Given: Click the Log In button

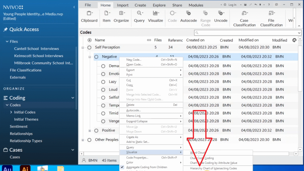Looking at the screenshot, I should tap(230, 5).
